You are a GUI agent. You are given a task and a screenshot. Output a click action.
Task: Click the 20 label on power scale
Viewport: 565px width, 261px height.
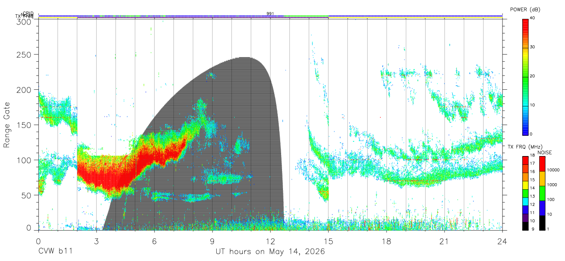click(x=533, y=76)
